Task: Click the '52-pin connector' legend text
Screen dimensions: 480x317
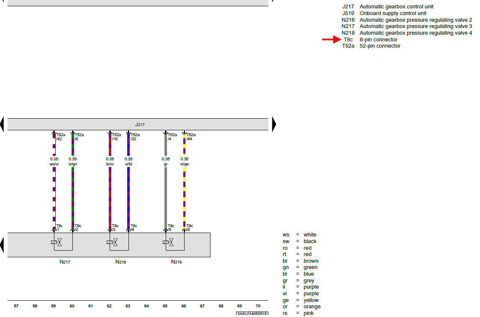Action: (x=380, y=46)
